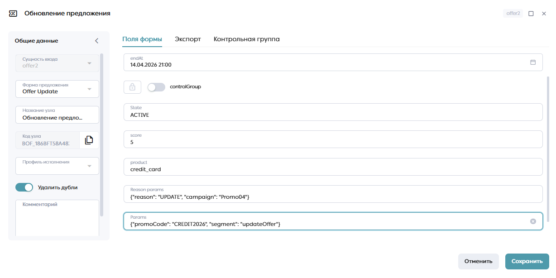Viewport: 556px width, 278px height.
Task: Disable the Удалить дубли switch
Action: [x=24, y=187]
